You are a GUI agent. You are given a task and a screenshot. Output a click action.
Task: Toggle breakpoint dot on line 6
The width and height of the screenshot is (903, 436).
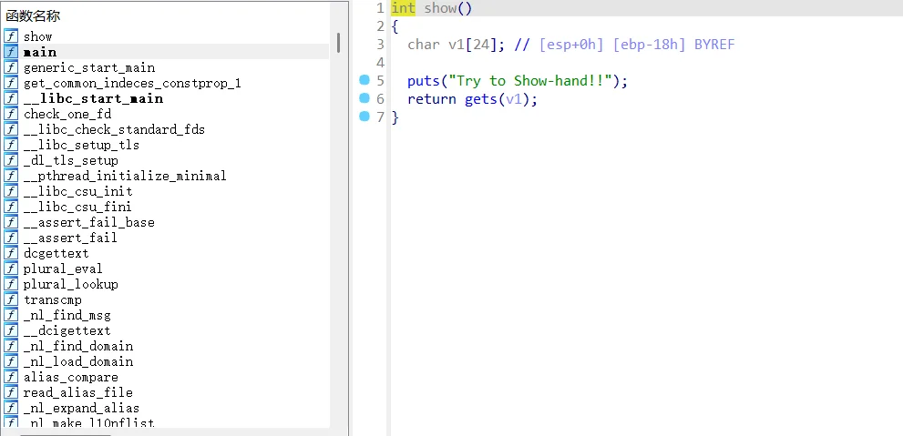[365, 98]
